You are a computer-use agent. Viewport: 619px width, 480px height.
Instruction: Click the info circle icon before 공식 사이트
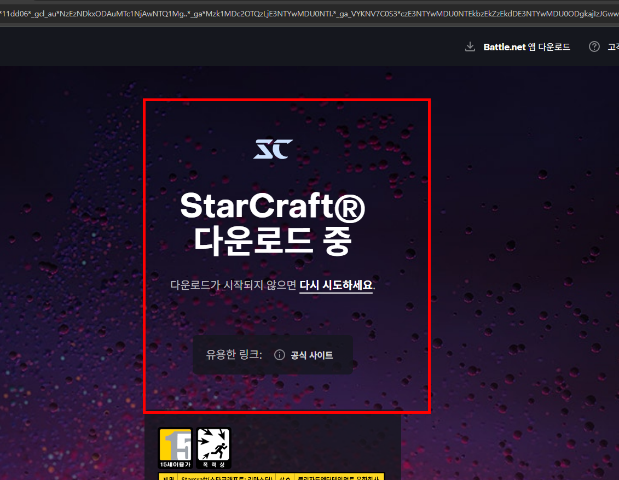[x=280, y=355]
